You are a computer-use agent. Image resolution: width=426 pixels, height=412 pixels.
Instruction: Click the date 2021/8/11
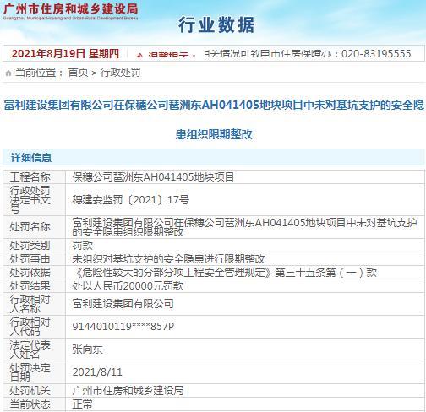click(x=97, y=372)
